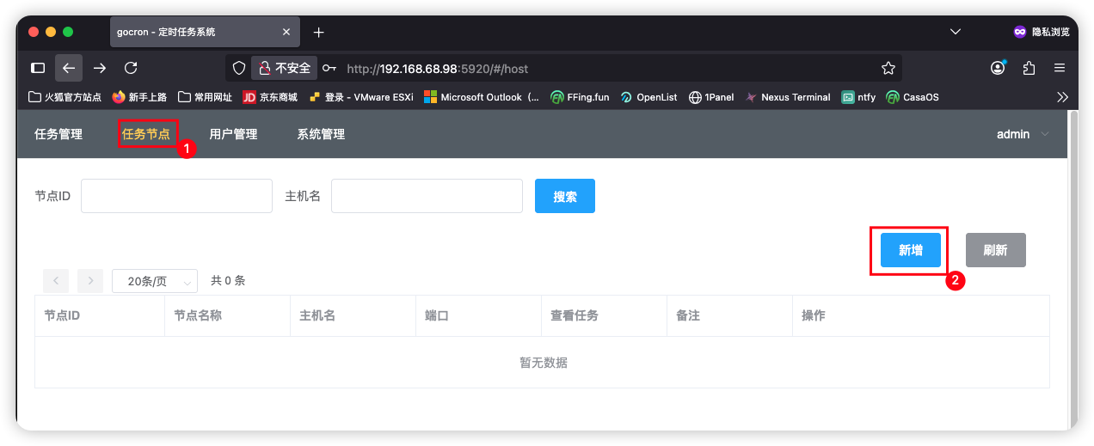Go back using the back arrow

click(69, 68)
